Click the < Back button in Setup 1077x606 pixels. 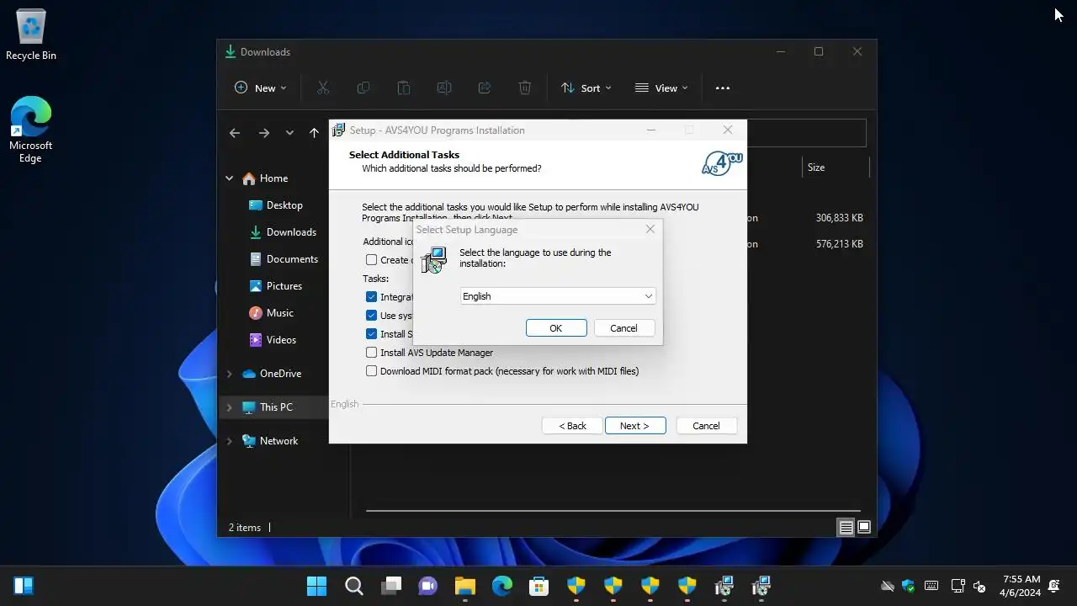(x=572, y=426)
